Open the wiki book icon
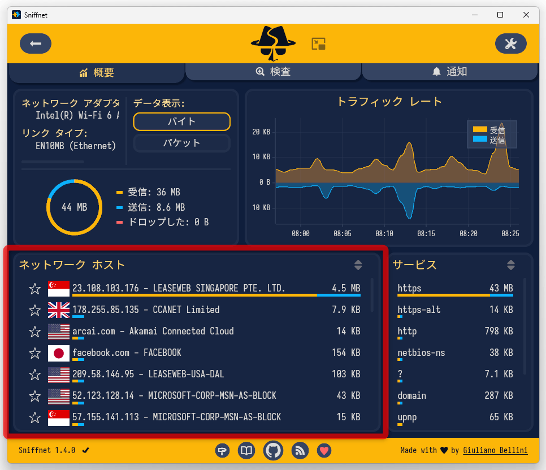Image resolution: width=546 pixels, height=470 pixels. click(246, 450)
